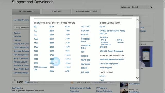Open the Power Supplies link
This screenshot has width=165, height=93.
point(106,68)
